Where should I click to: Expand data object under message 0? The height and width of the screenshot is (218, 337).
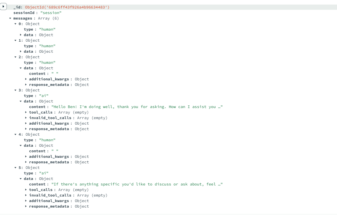point(21,35)
